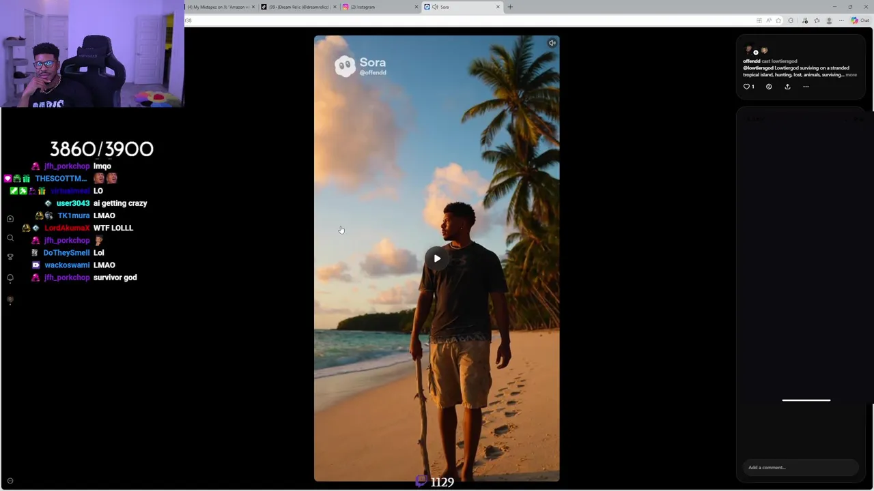
Task: Expand caption with 'more' link
Action: (x=851, y=75)
